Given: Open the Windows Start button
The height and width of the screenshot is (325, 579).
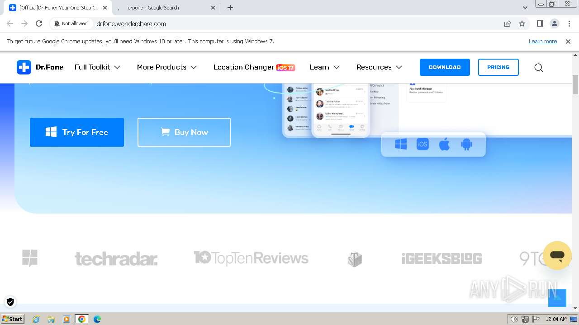Looking at the screenshot, I should coord(12,319).
